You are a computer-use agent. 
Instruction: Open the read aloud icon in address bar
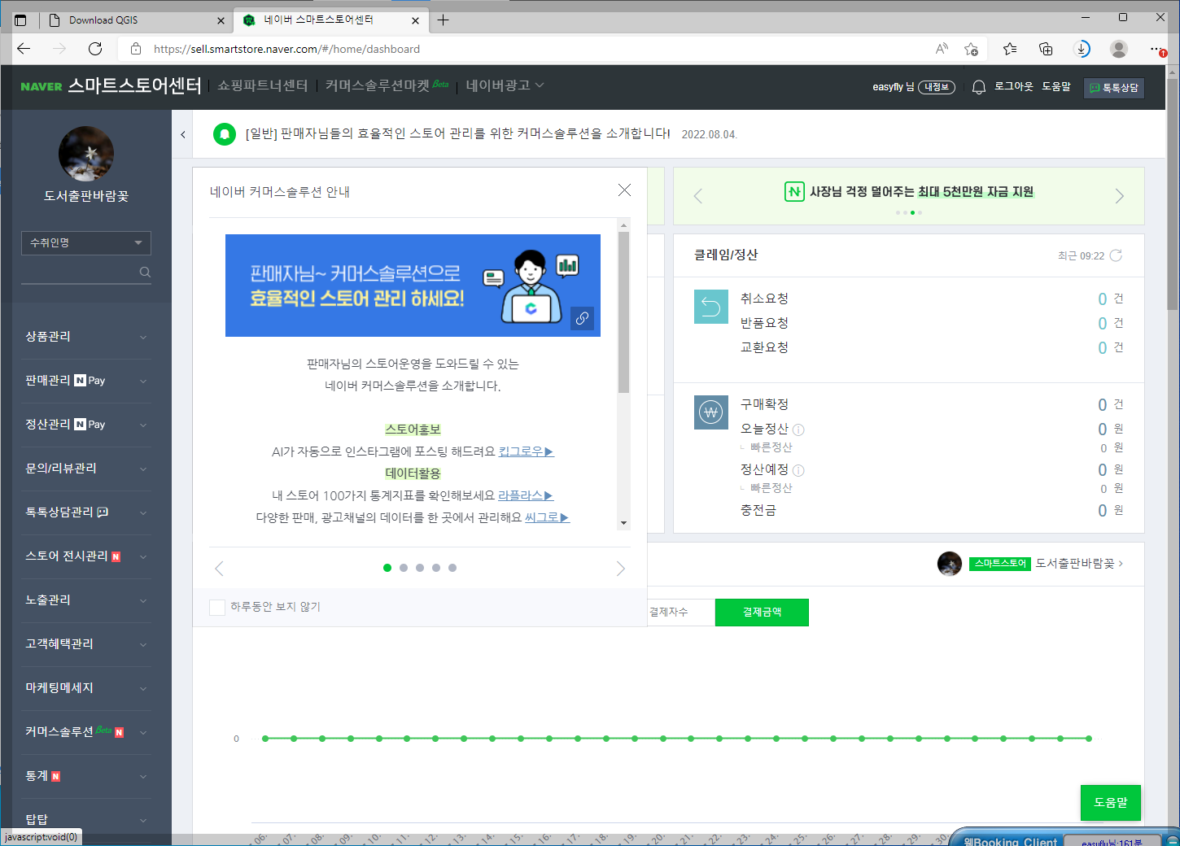coord(942,49)
